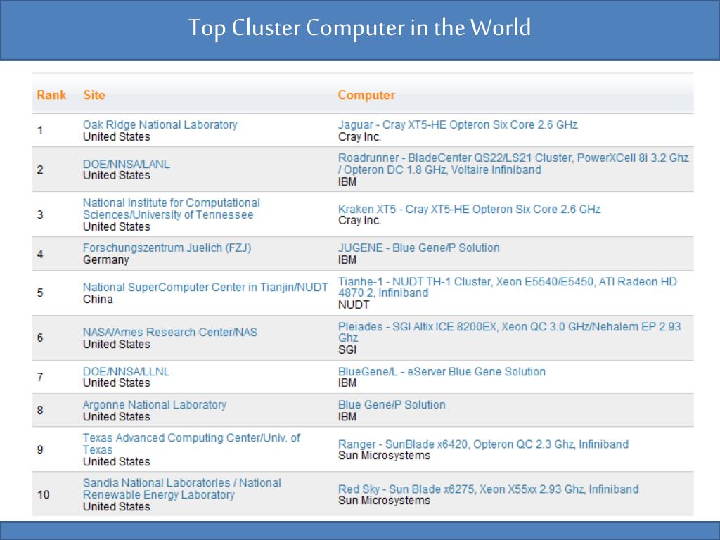Screen dimensions: 720x540
Task: Click rank number 4 cell
Action: tap(40, 254)
